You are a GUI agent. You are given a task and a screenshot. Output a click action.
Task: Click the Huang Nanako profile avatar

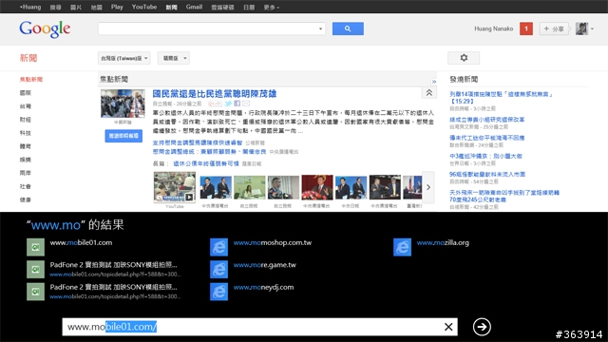coord(581,28)
